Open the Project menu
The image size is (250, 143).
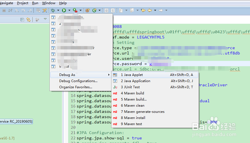[23, 3]
